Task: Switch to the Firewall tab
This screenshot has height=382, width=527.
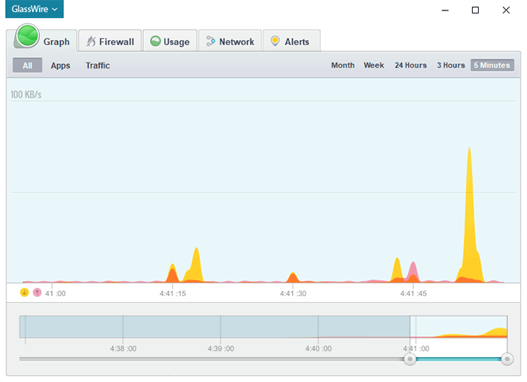Action: click(x=110, y=41)
